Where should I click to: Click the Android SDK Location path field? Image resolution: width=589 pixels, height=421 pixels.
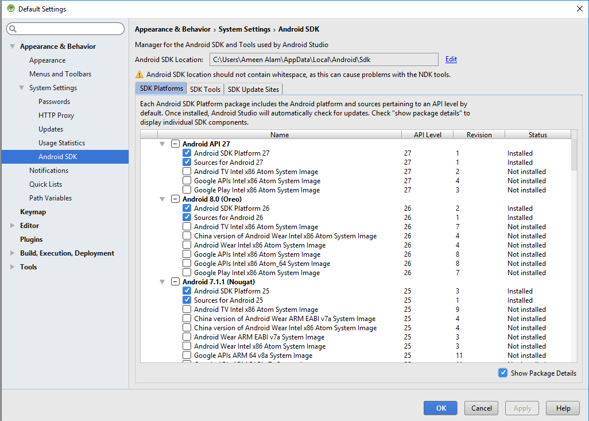pyautogui.click(x=324, y=59)
